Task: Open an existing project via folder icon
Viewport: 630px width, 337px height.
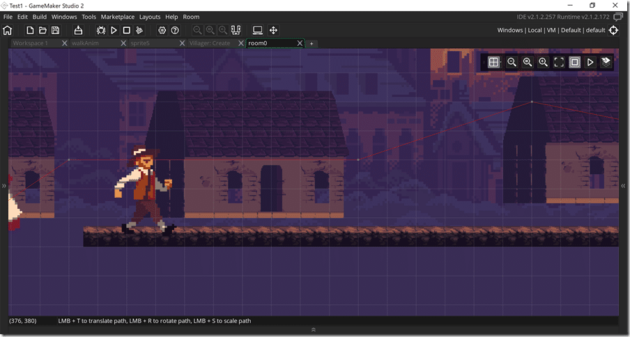Action: pos(43,30)
